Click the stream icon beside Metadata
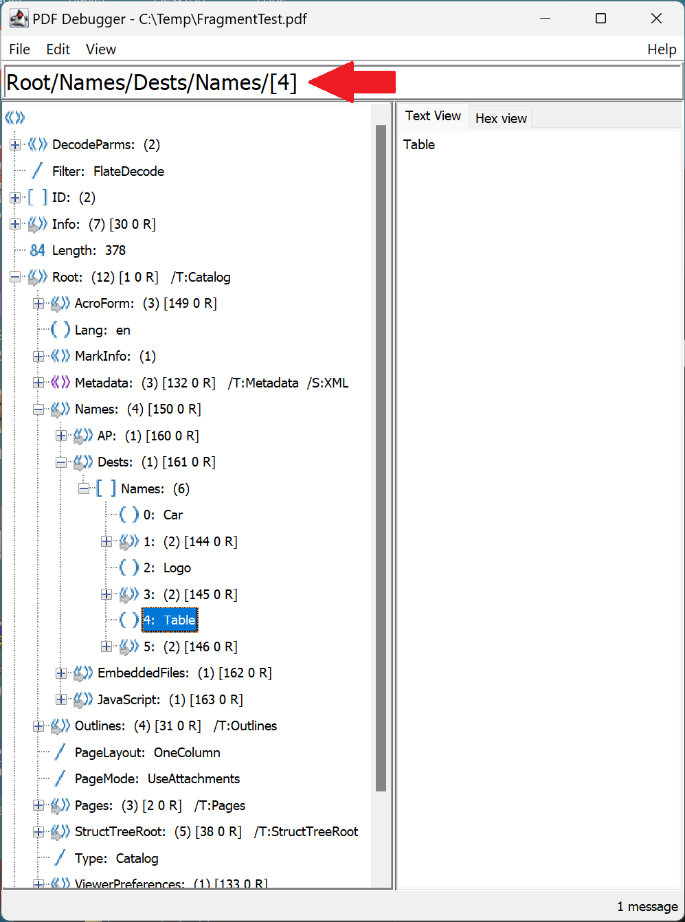 [x=59, y=383]
